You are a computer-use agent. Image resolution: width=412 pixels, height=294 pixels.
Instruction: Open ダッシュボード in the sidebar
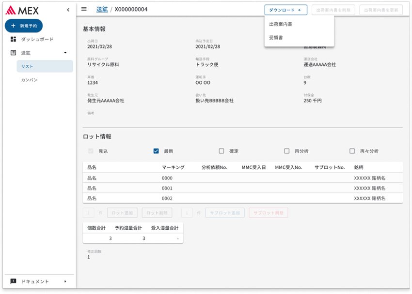[37, 39]
